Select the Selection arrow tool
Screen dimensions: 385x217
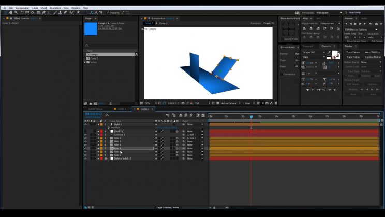[5, 12]
